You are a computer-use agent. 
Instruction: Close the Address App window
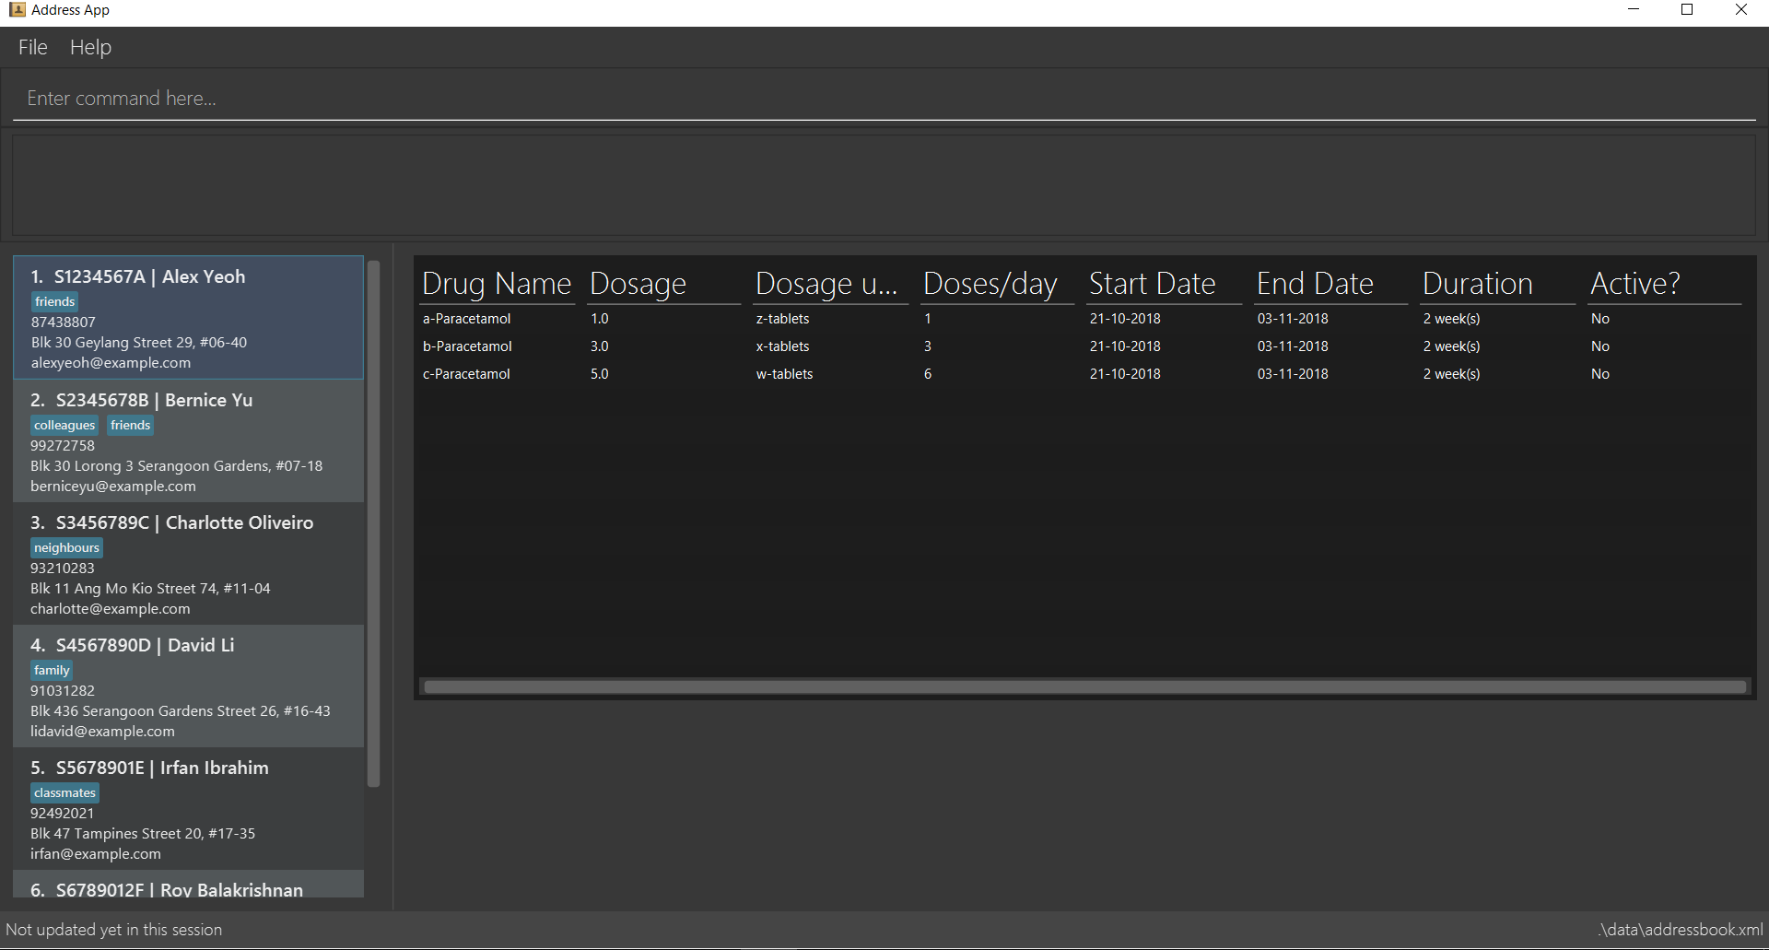1741,10
